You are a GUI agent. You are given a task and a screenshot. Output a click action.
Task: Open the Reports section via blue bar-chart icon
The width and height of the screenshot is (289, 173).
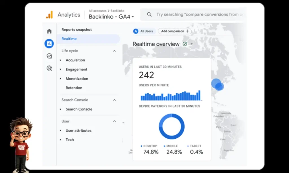[x=49, y=44]
